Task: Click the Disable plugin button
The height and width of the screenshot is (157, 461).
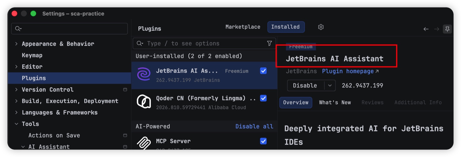Action: pos(305,86)
